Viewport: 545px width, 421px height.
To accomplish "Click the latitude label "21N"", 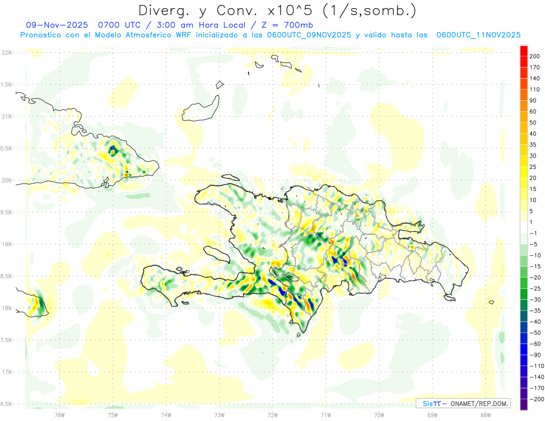I will click(6, 117).
